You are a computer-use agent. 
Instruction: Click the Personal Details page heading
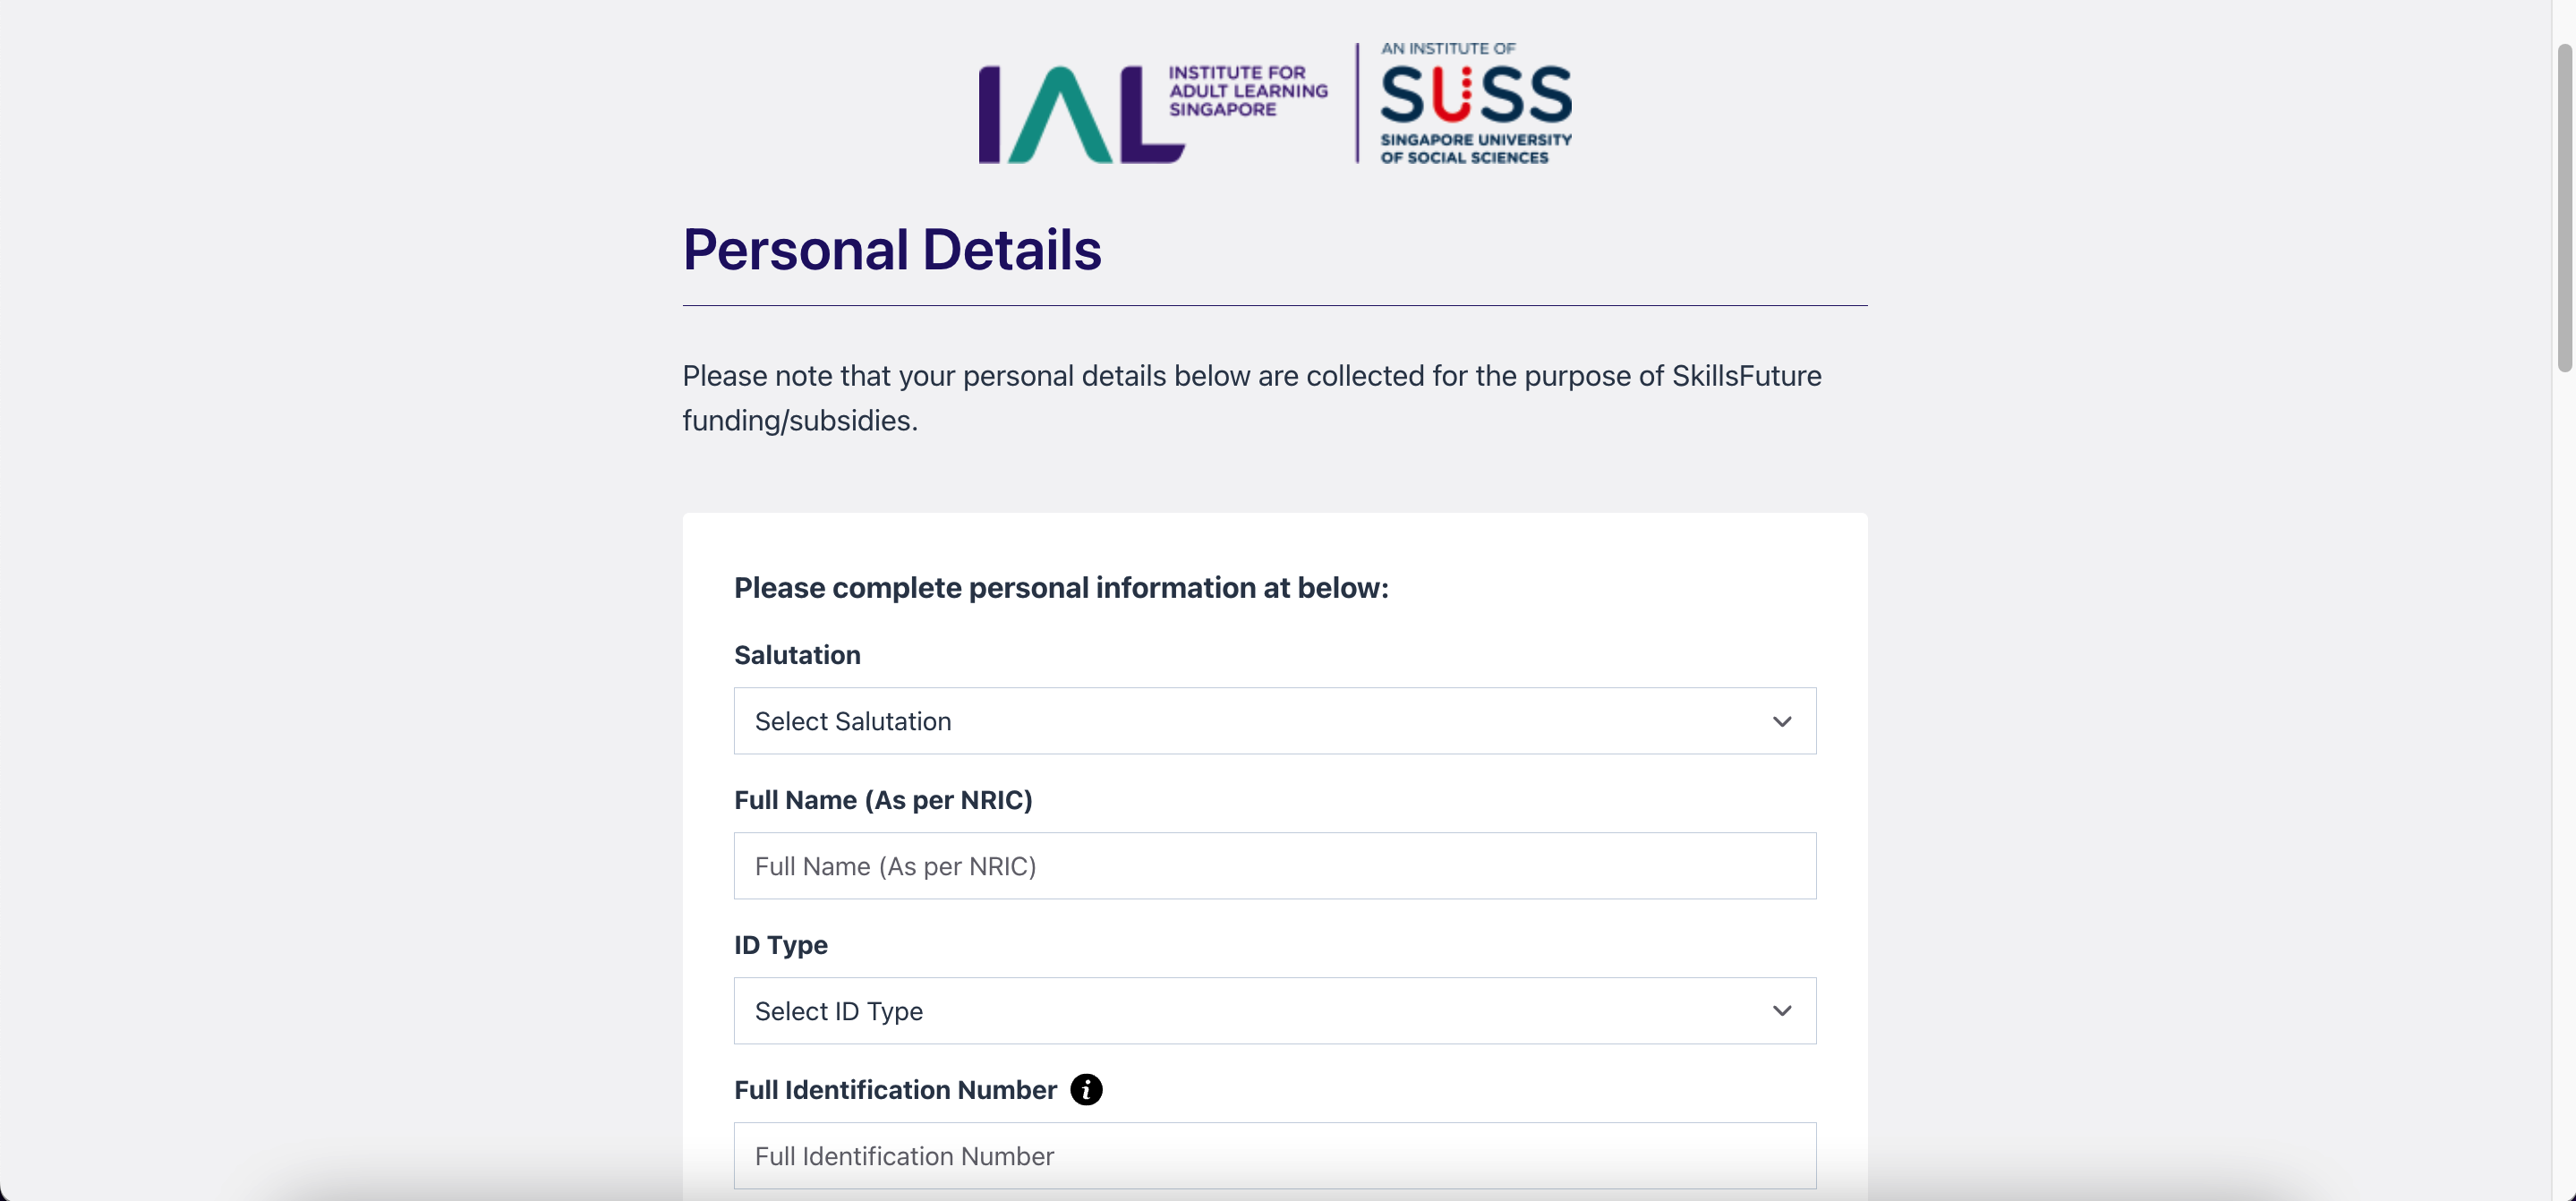(891, 249)
